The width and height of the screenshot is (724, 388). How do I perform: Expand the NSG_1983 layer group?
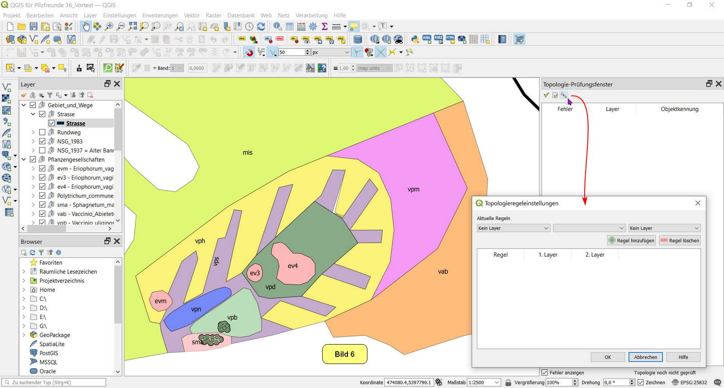[33, 141]
